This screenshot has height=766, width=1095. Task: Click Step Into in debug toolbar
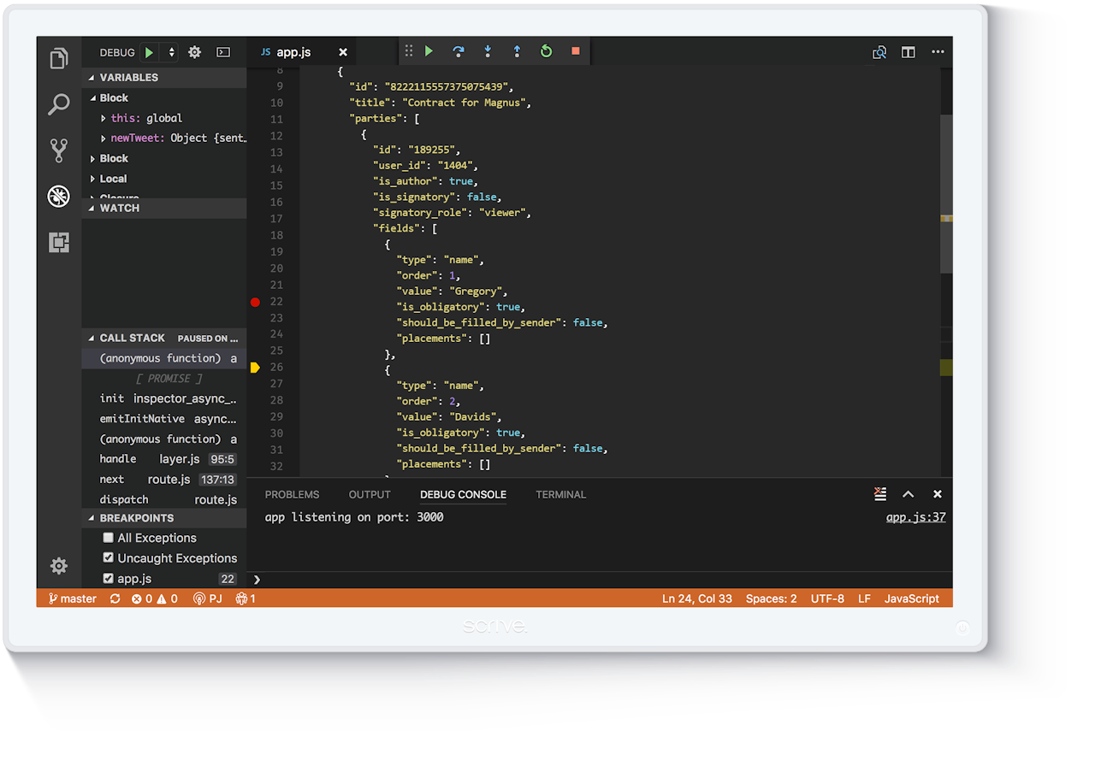(488, 51)
